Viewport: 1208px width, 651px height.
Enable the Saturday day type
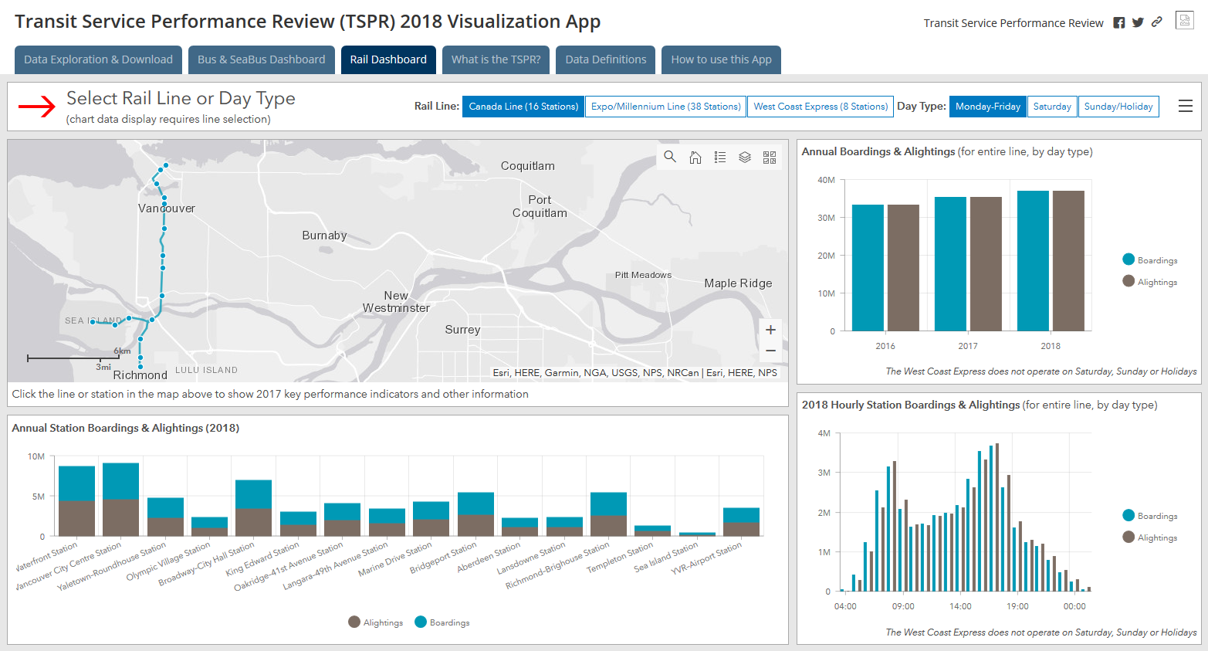[1052, 106]
